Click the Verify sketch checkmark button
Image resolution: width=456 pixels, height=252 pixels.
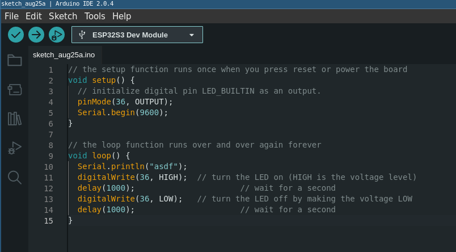(16, 35)
